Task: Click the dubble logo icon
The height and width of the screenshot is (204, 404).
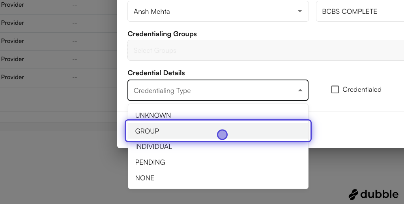Action: [x=354, y=195]
